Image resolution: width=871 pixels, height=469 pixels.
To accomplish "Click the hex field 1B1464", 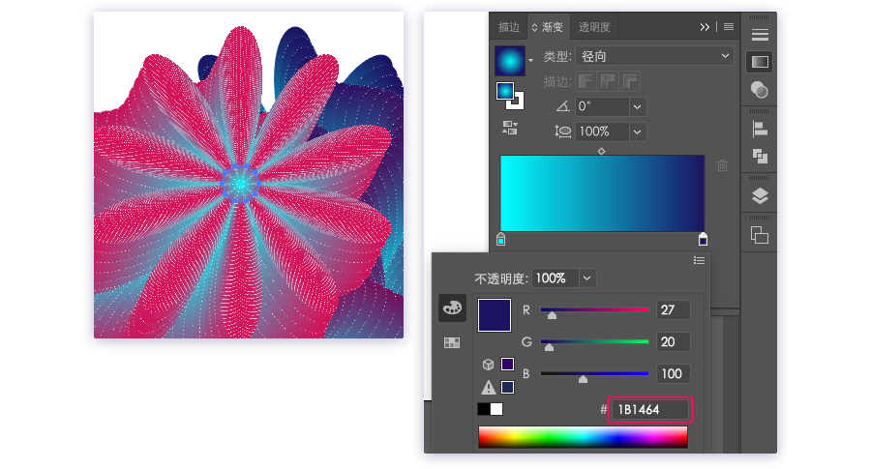I will [649, 410].
